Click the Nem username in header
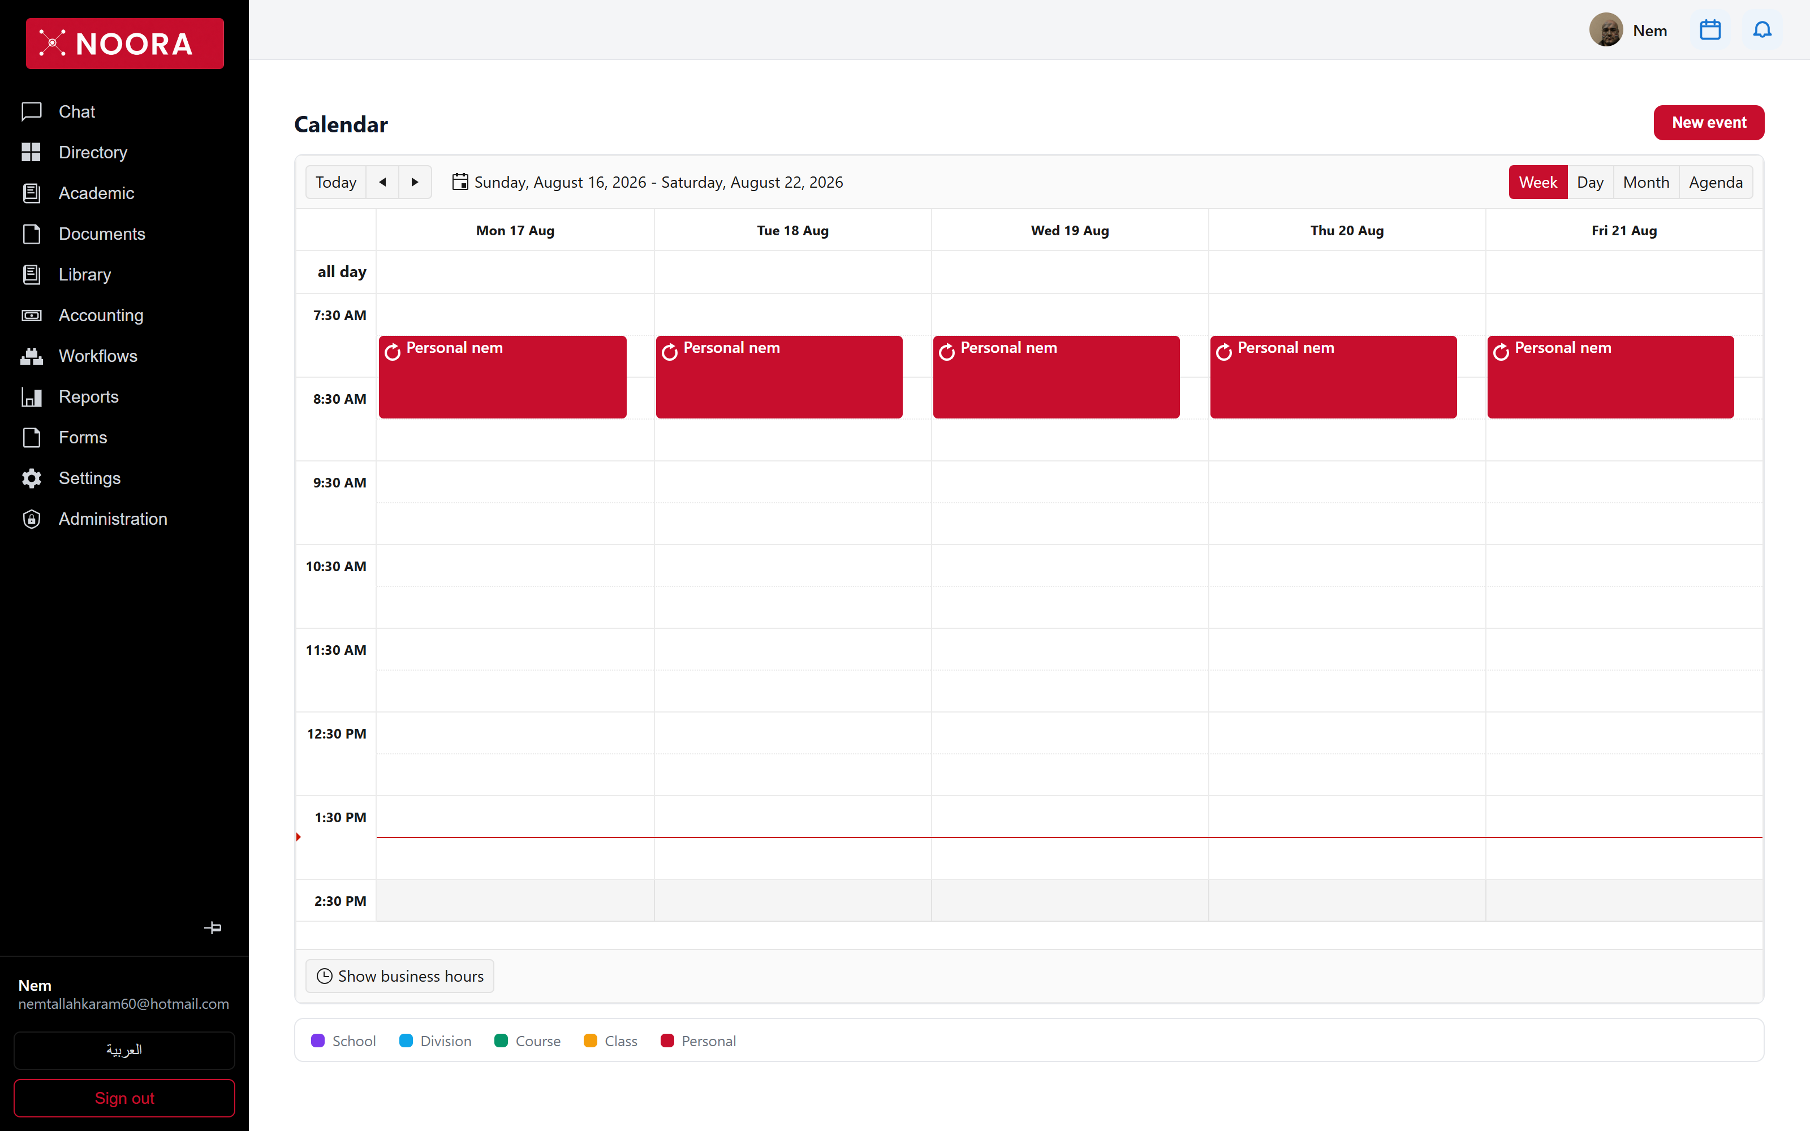Viewport: 1810px width, 1131px height. pos(1649,31)
